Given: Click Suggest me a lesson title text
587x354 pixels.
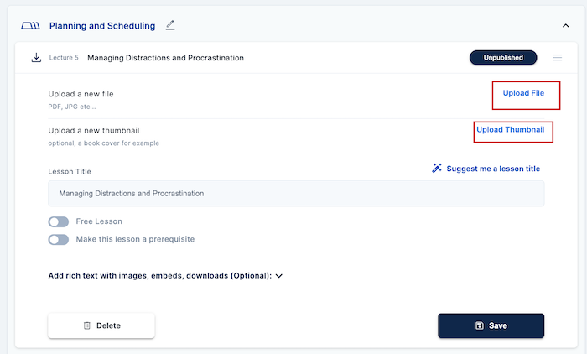Looking at the screenshot, I should pyautogui.click(x=493, y=169).
